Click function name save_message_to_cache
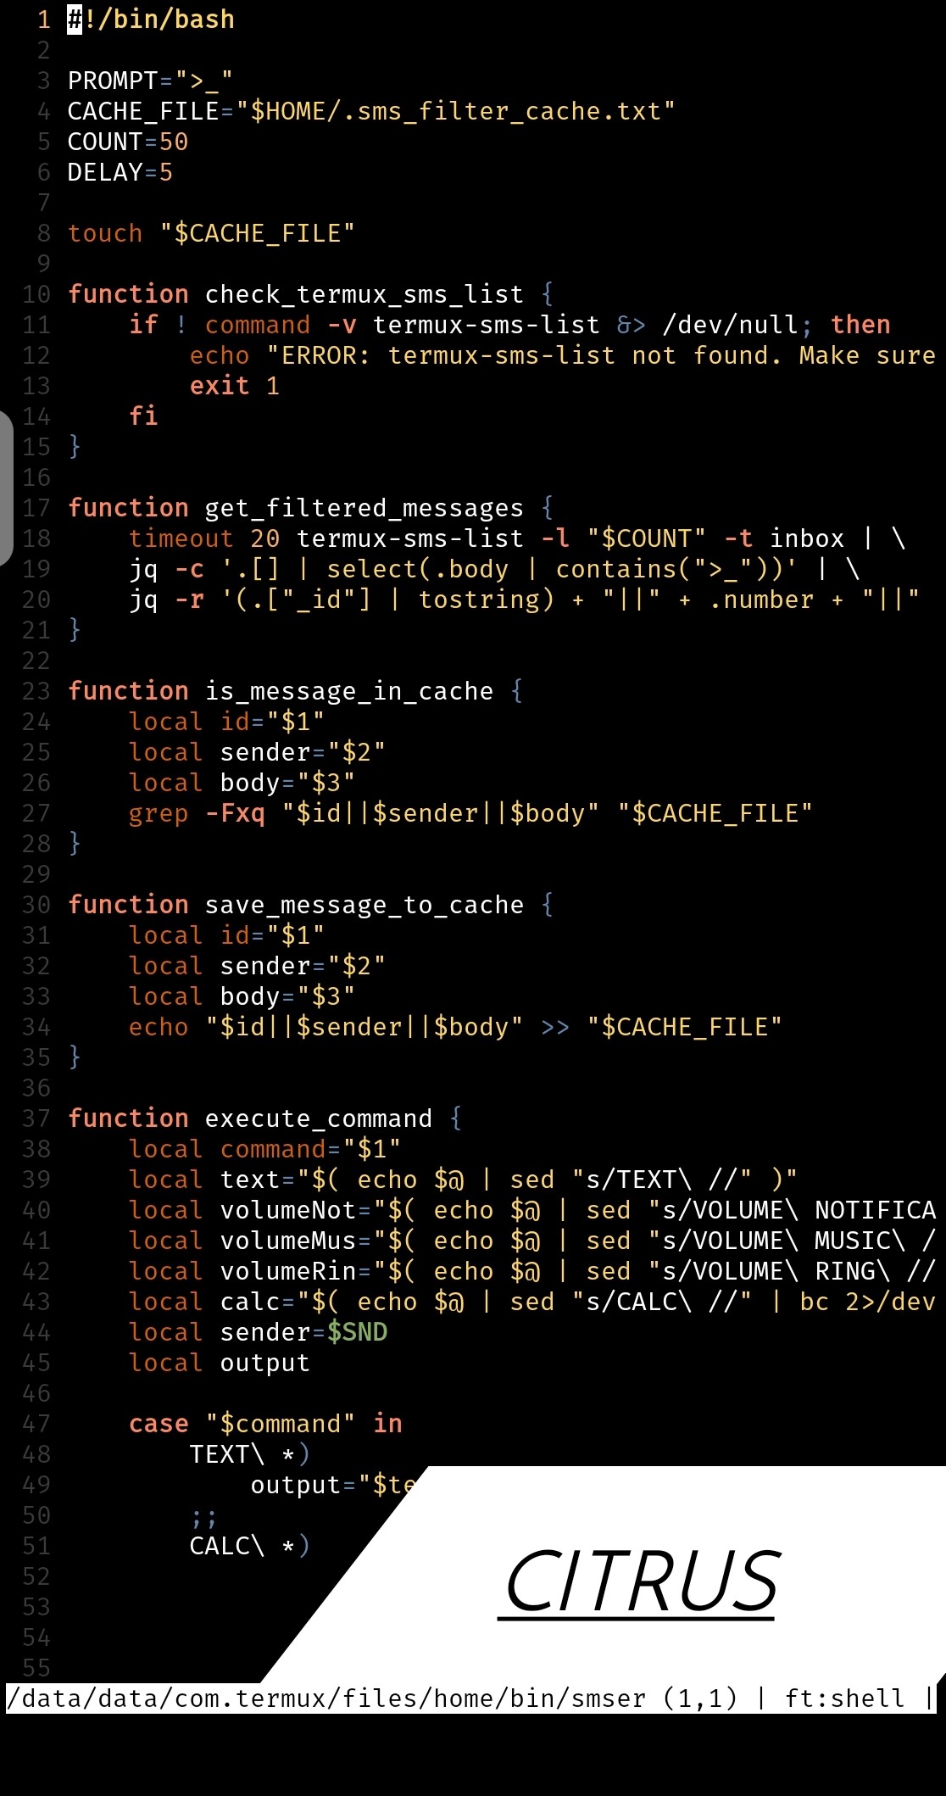 [364, 905]
